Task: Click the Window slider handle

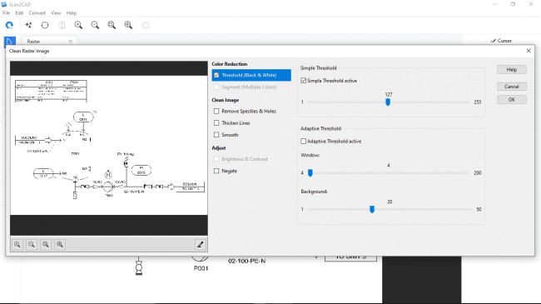Action: tap(310, 173)
